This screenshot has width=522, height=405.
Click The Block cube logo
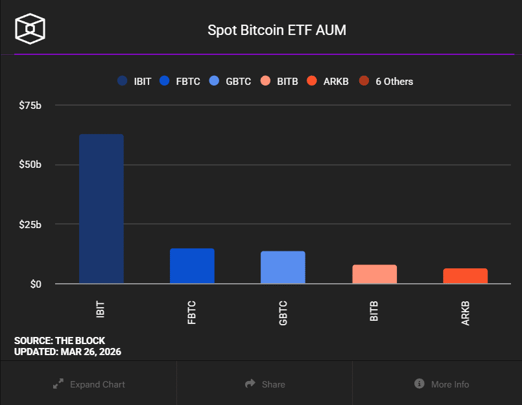click(x=30, y=29)
